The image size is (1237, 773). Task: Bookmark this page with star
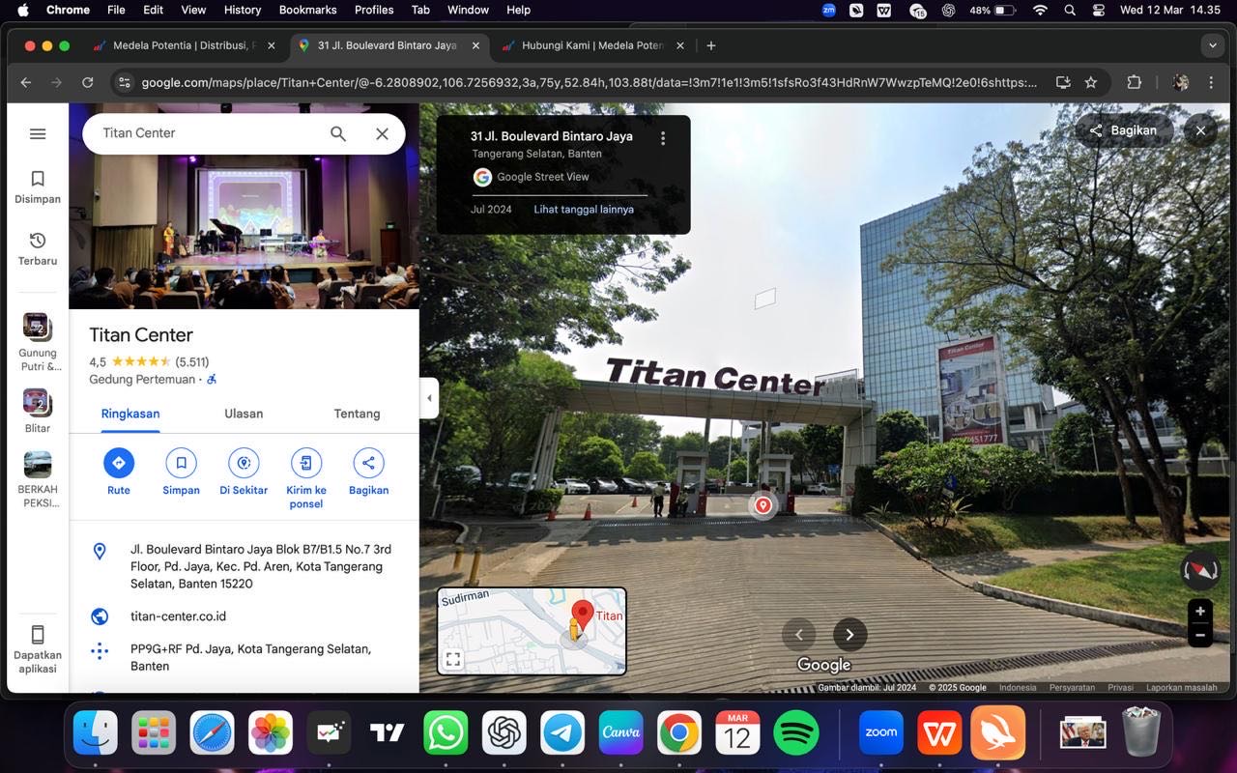tap(1091, 82)
